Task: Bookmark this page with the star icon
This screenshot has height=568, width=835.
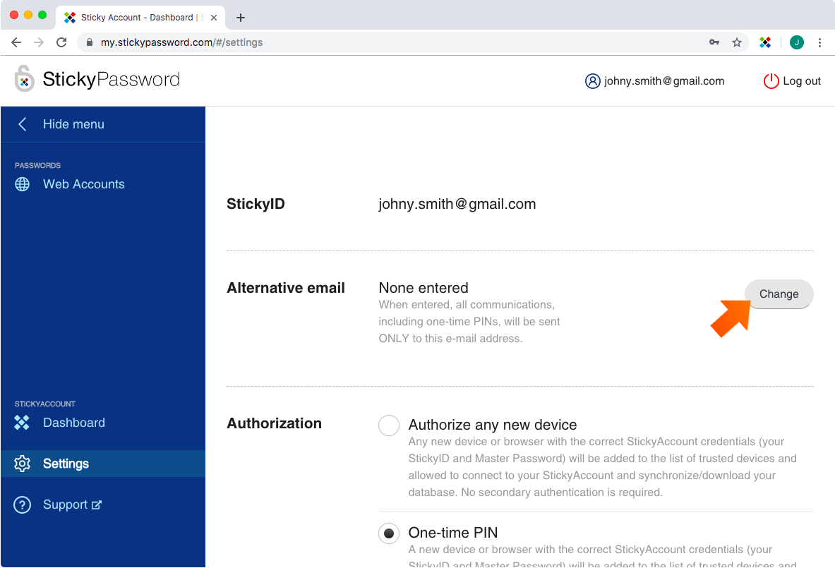Action: tap(736, 42)
